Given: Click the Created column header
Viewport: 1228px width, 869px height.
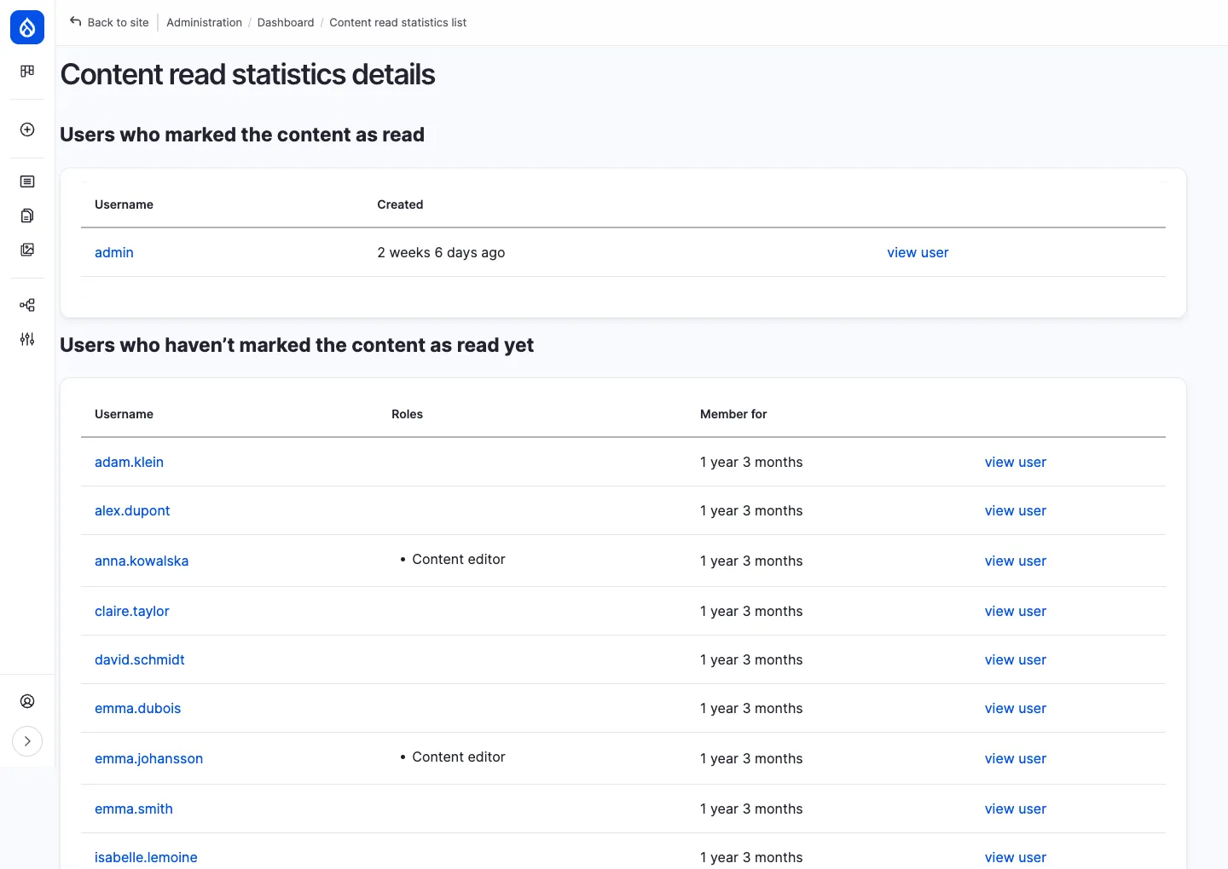Looking at the screenshot, I should (x=400, y=204).
